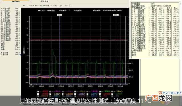The width and height of the screenshot is (182, 106).
Task: Click the Sogou input method S logo
Action: [x=160, y=93]
